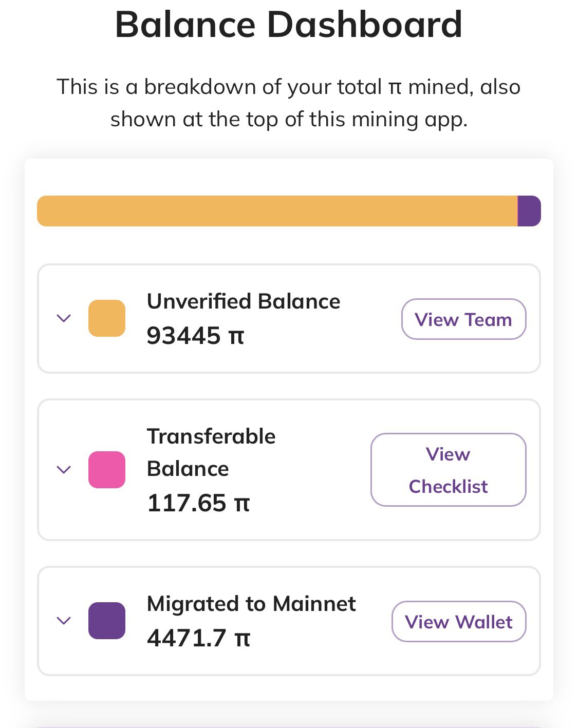Click the 117.65 π amount
578x728 pixels.
click(x=198, y=503)
